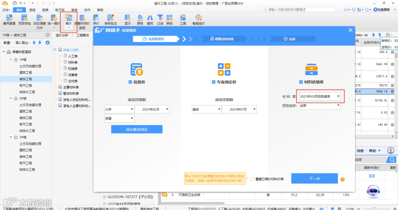Toggle the 信息价 checkbox

[x=130, y=82]
